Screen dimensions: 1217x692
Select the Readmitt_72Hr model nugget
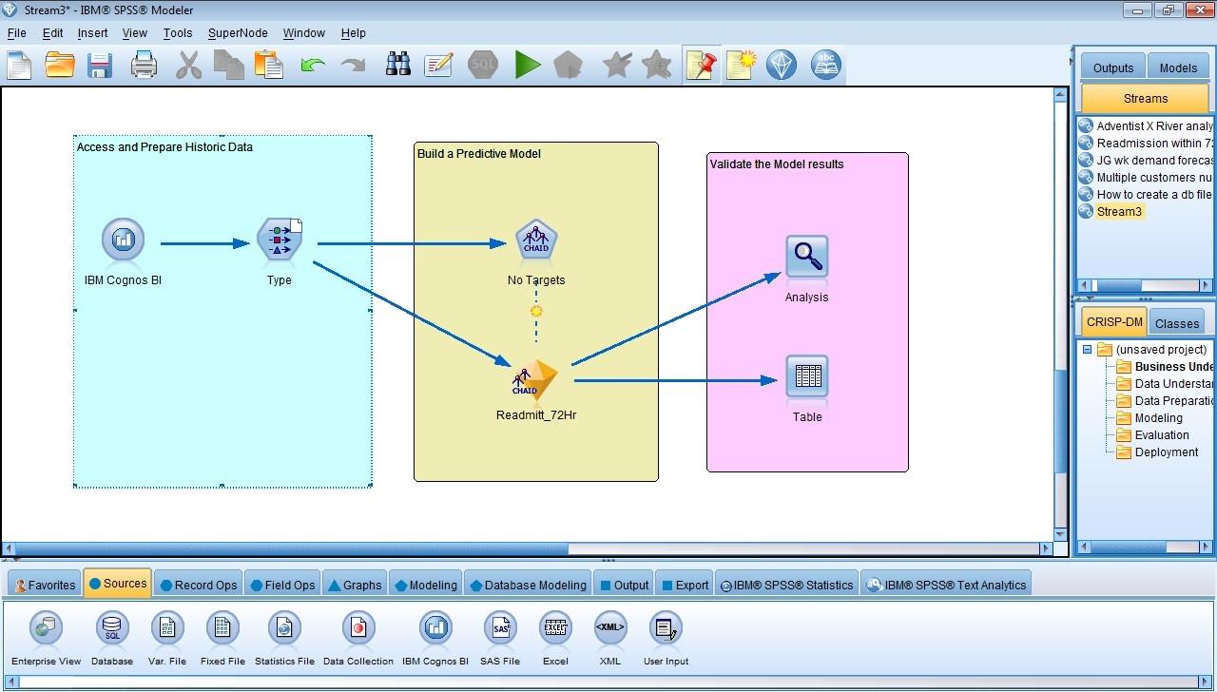point(535,381)
